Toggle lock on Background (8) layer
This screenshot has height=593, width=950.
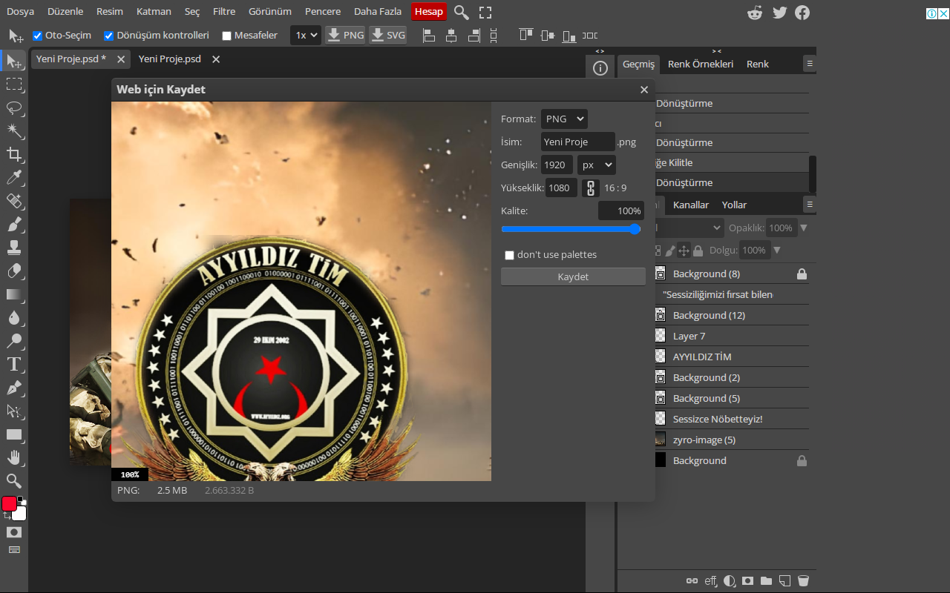pyautogui.click(x=802, y=274)
